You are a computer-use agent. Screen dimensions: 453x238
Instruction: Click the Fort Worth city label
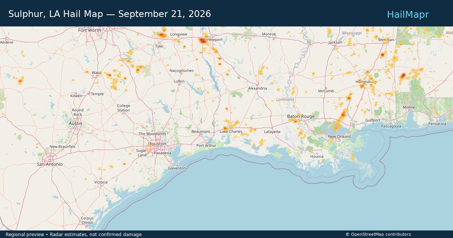point(89,30)
